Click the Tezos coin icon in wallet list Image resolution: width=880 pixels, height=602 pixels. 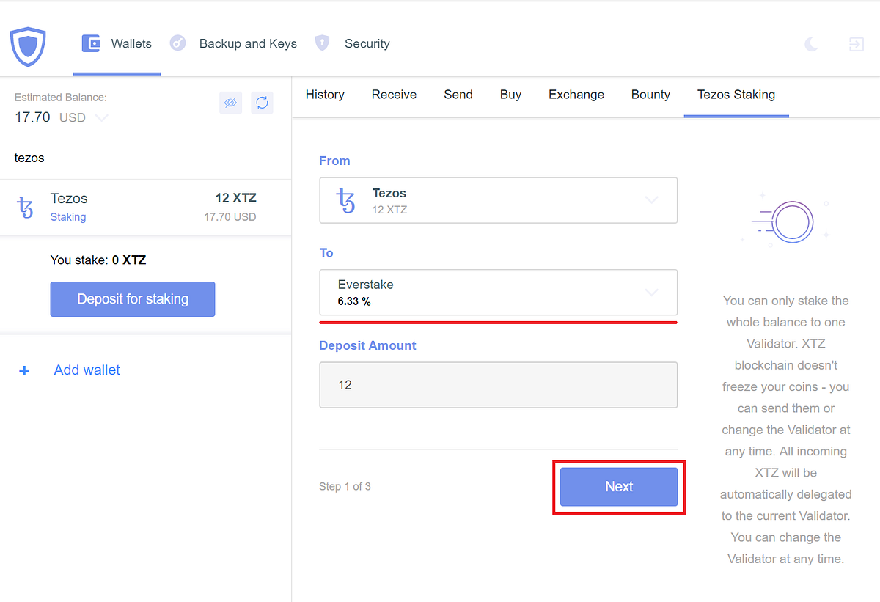pyautogui.click(x=25, y=208)
